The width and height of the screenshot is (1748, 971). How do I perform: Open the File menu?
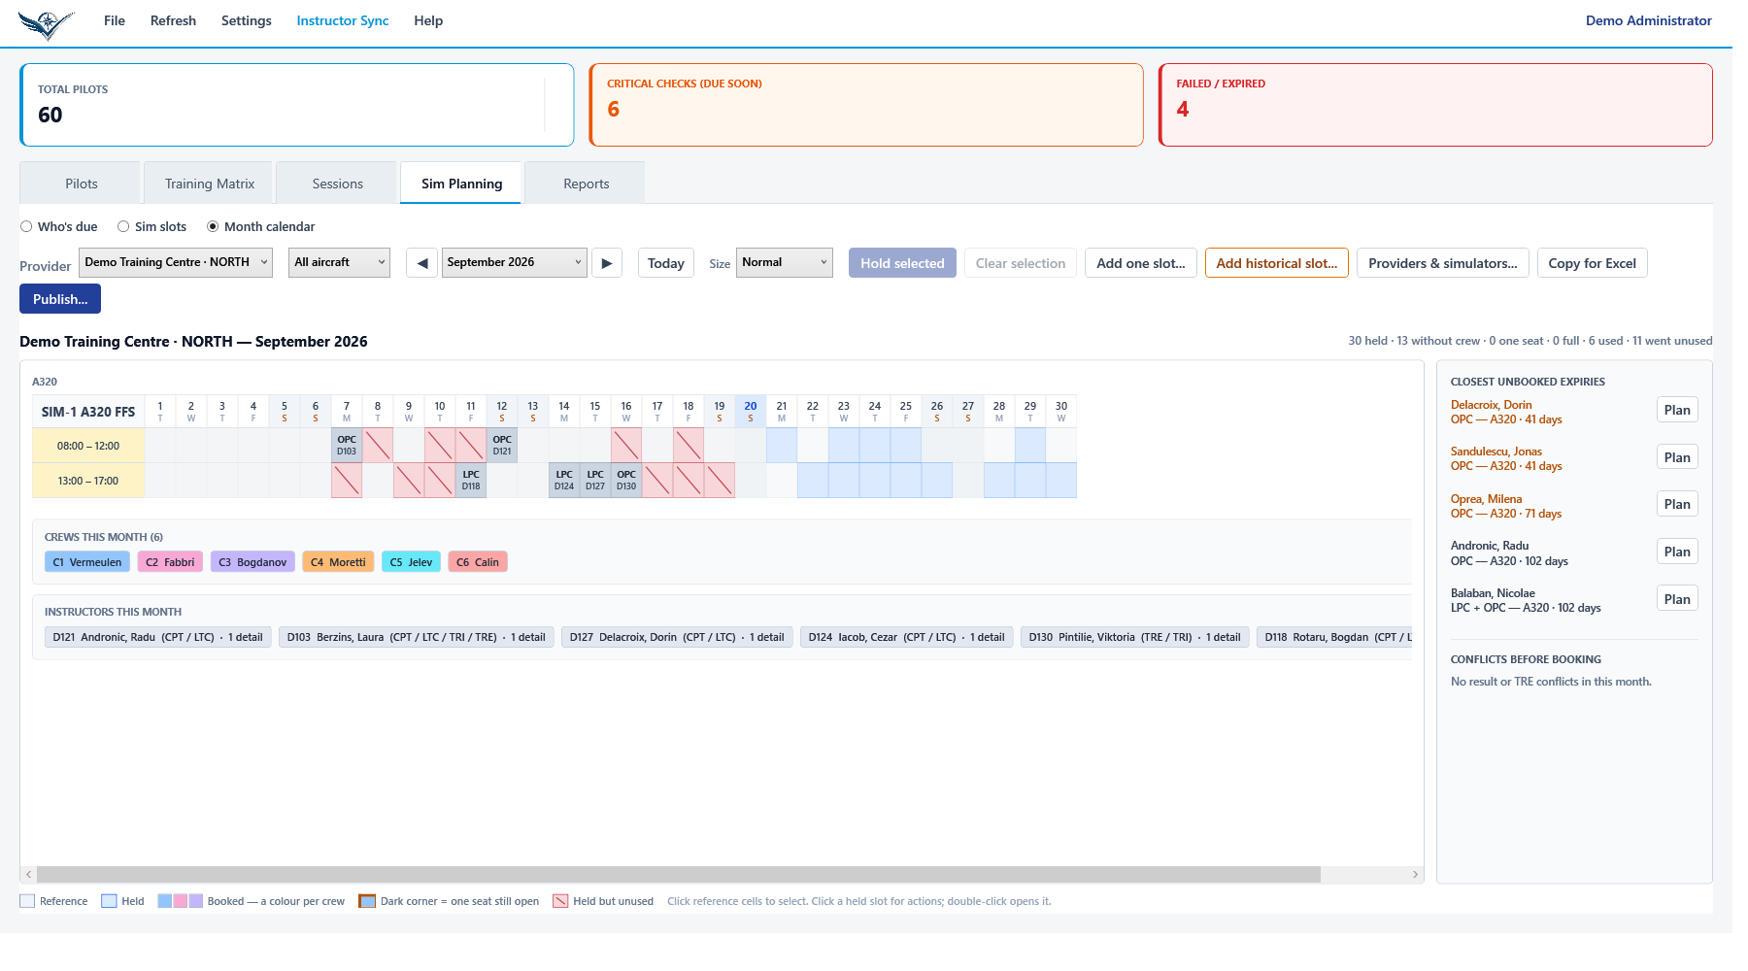click(115, 20)
